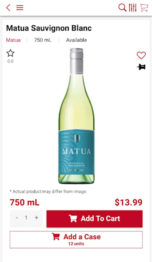The width and height of the screenshot is (152, 262).
Task: Tap the Add a Case button
Action: point(76,240)
